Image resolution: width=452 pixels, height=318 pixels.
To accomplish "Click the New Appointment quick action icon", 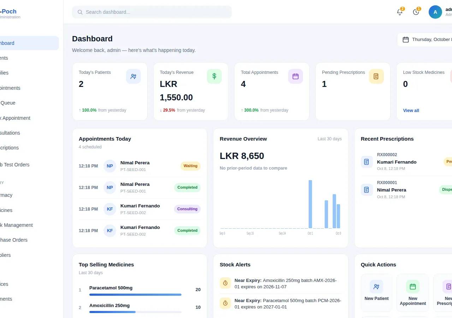I will coord(413,287).
